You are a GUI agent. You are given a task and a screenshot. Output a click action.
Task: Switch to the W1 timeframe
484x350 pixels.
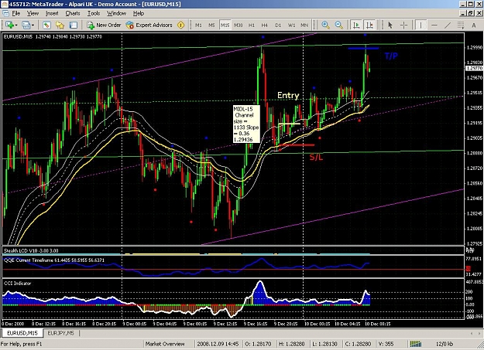(x=291, y=25)
